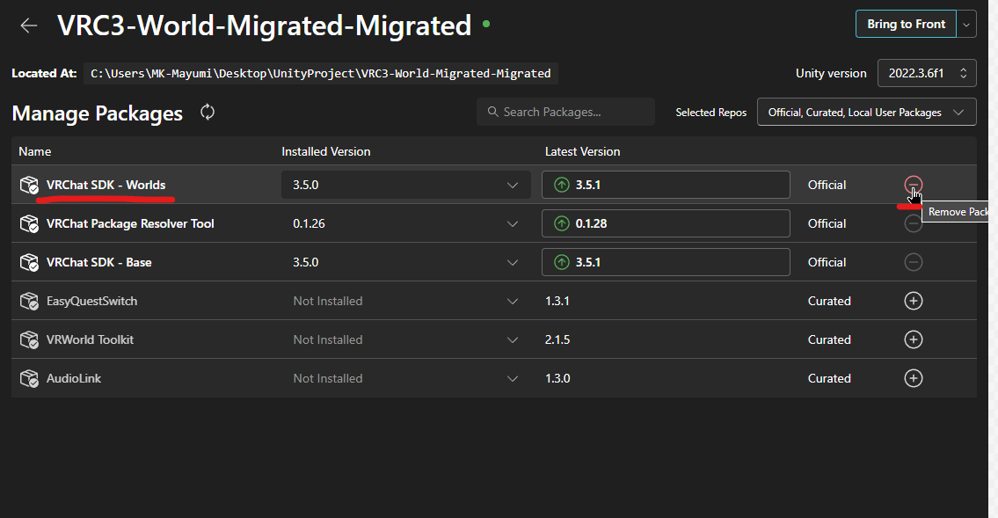Update VRChat SDK - Base to 3.5.1

(665, 262)
